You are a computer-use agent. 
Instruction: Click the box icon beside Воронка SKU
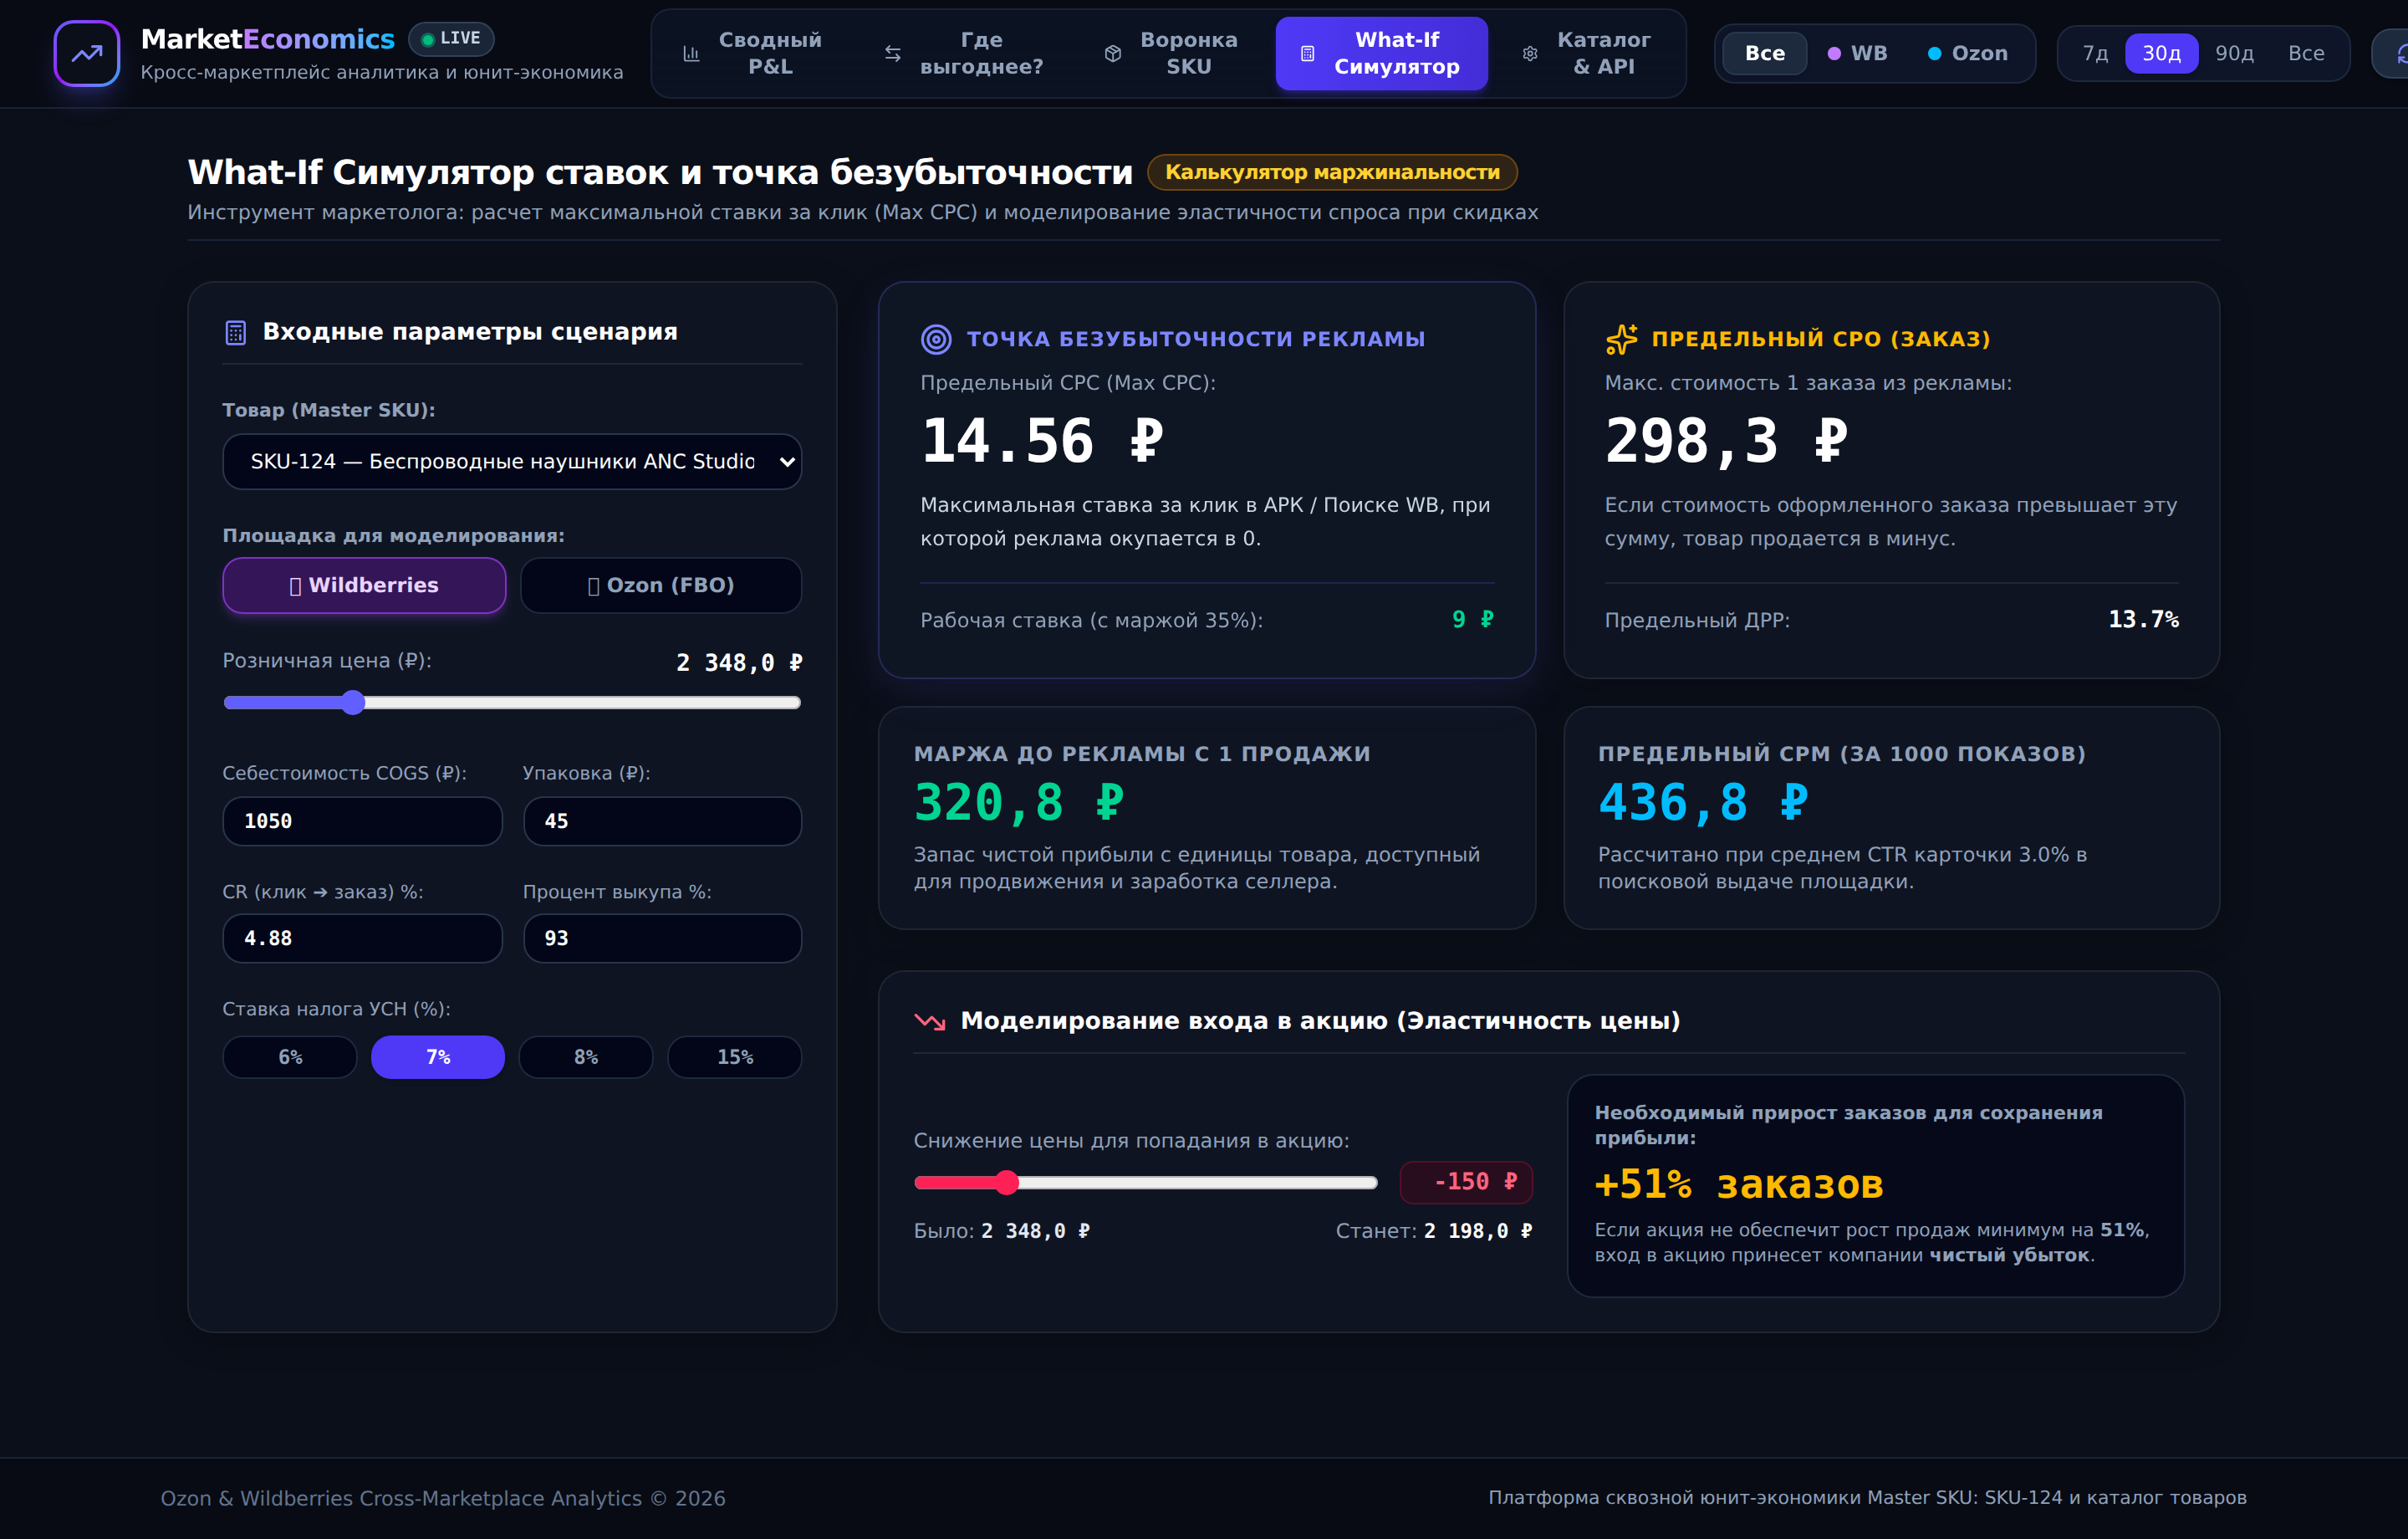(x=1113, y=53)
